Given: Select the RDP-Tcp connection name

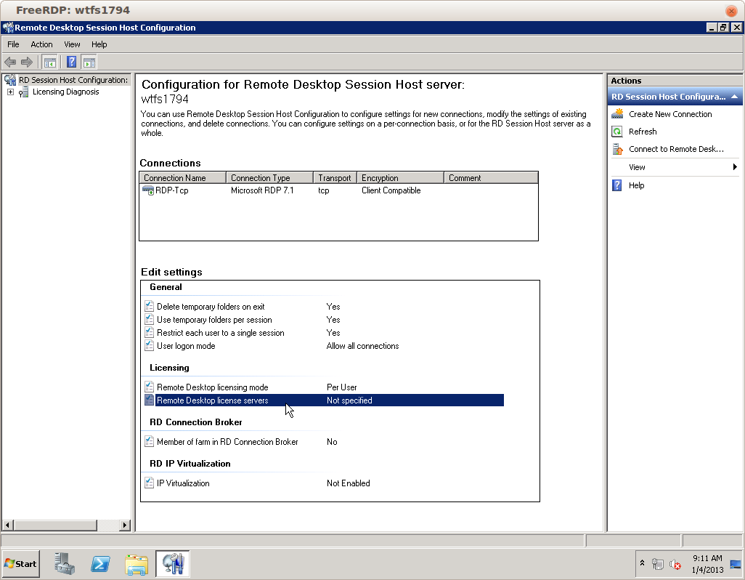Looking at the screenshot, I should pos(172,190).
